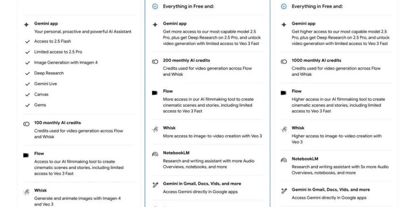Click the Whisk icon beside 'Generate and animate images'
The height and width of the screenshot is (207, 415).
[26, 191]
